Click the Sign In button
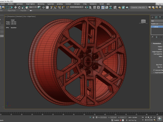163x122 pixels. click(x=160, y=4)
